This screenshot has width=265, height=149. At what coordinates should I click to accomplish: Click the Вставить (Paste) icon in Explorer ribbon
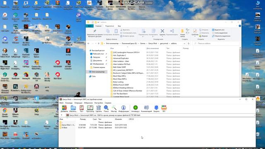[116, 31]
